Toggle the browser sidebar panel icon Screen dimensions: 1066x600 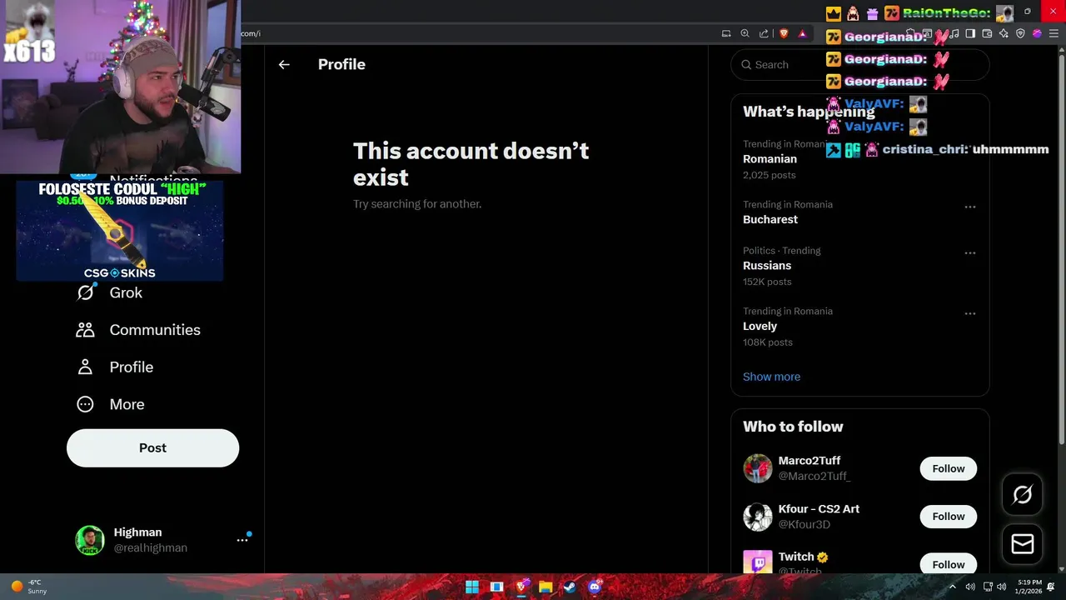970,33
